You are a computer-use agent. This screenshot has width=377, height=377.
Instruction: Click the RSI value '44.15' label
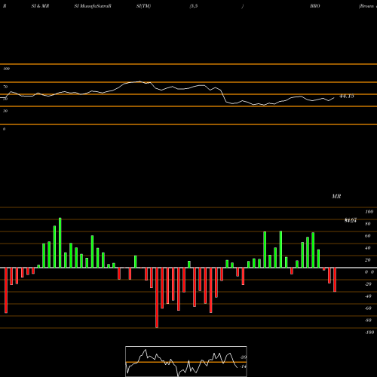click(x=347, y=96)
